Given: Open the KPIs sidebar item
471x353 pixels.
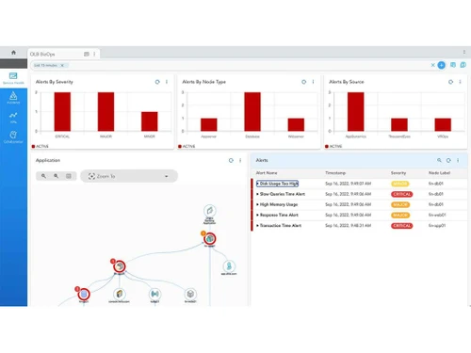Looking at the screenshot, I should point(13,118).
